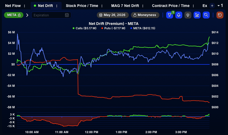
Task: Open the May 26, 2026 date picker
Action: pyautogui.click(x=113, y=15)
